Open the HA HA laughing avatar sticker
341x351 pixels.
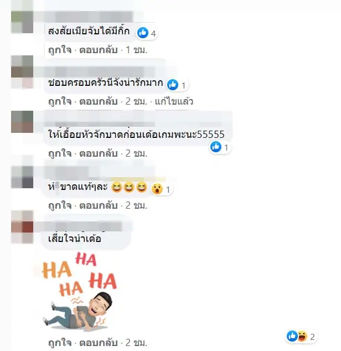tap(80, 291)
